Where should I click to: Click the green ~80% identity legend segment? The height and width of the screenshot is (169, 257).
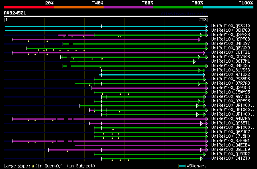click(178, 7)
